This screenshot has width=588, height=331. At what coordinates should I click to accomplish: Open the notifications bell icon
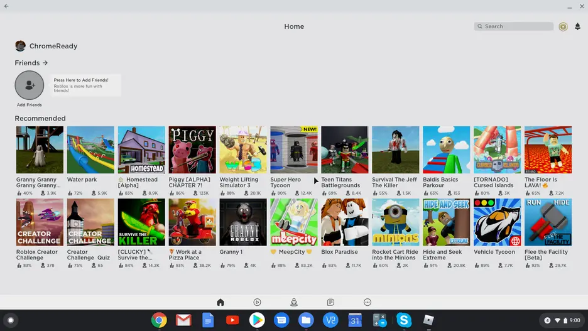(577, 26)
